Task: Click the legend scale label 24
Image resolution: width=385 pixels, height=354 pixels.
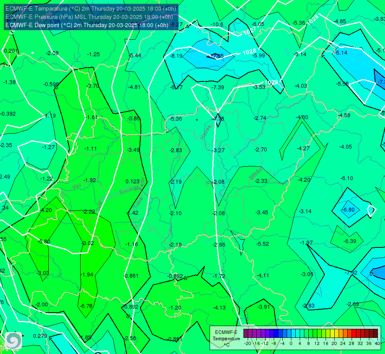Action: [x=343, y=343]
